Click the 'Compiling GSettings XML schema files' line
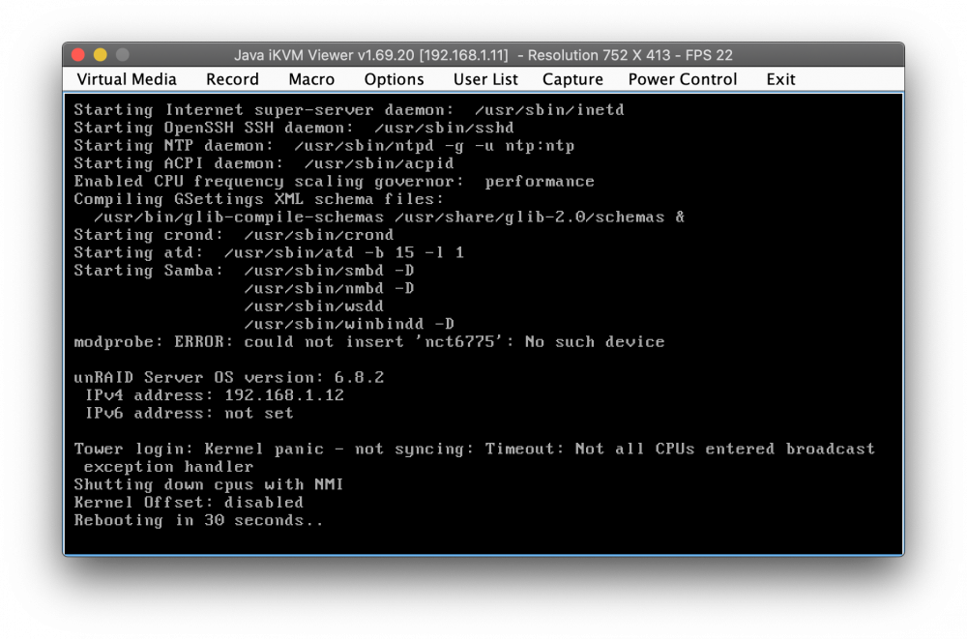 pyautogui.click(x=259, y=199)
